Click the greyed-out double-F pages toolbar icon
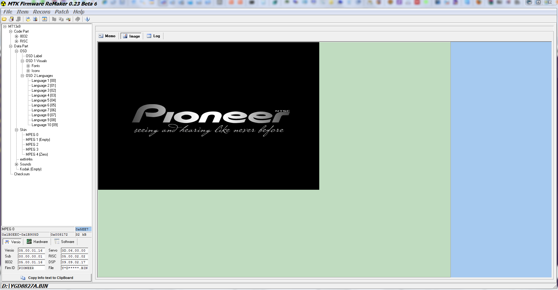Viewport: 558px width, 290px height. 61,19
